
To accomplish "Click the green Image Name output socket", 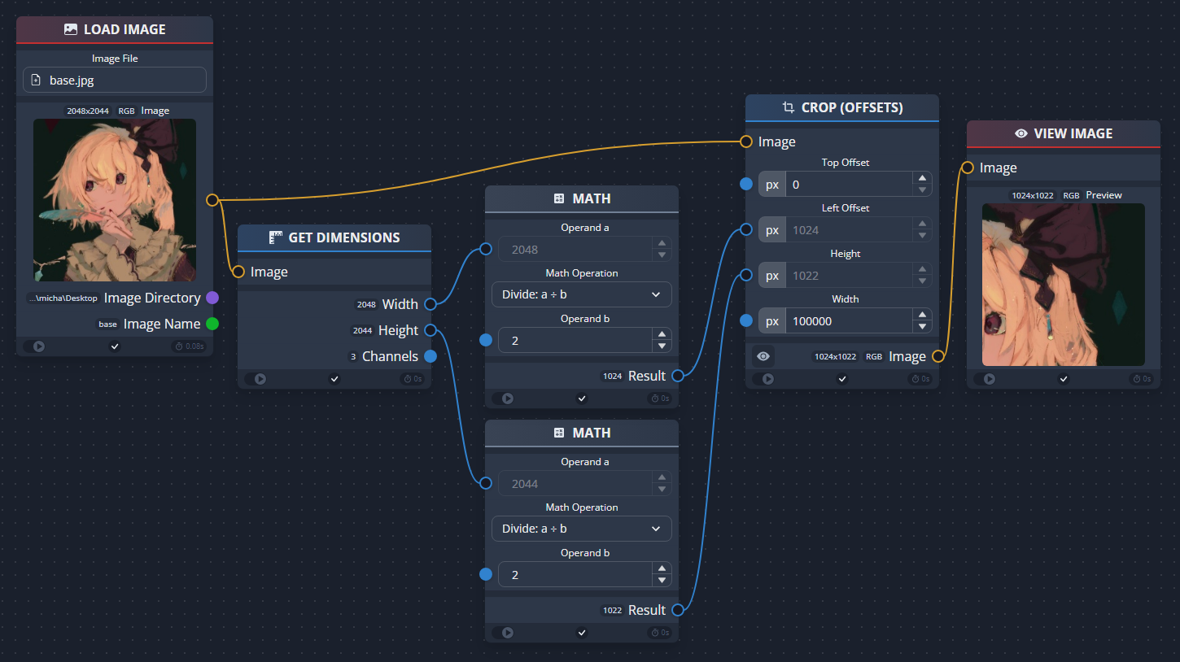I will click(x=212, y=323).
